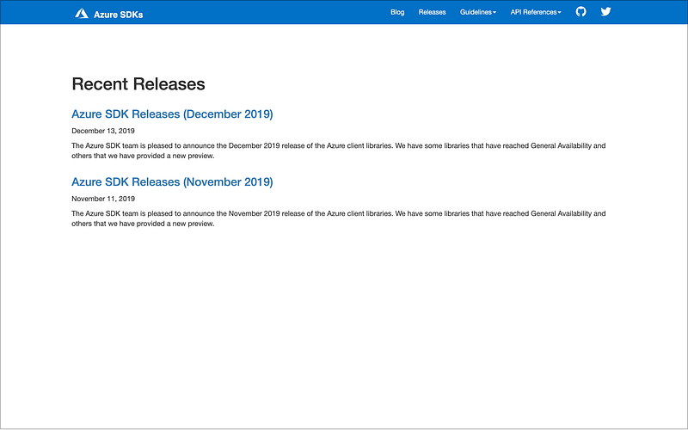Go to Azure SDKs home title
The image size is (688, 430).
tap(119, 15)
